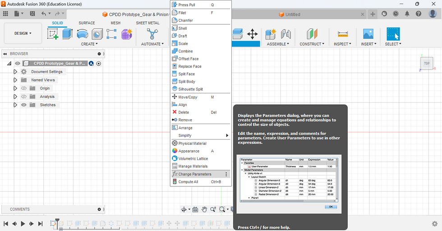This screenshot has width=442, height=231.
Task: Close the Untitled document tab
Action: [x=363, y=14]
